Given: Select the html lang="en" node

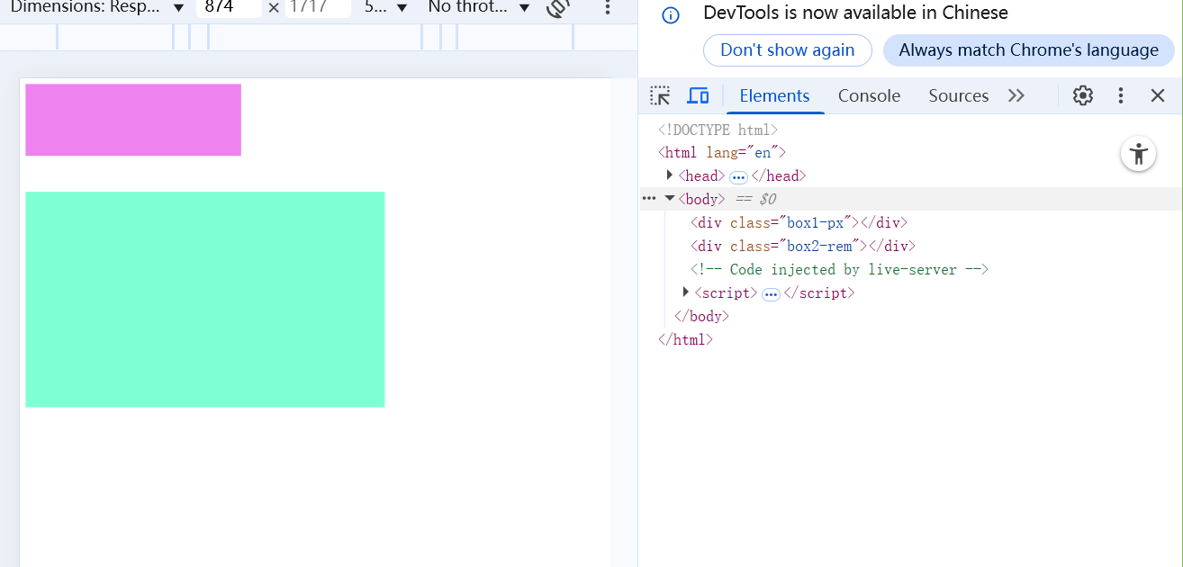Looking at the screenshot, I should 722,152.
